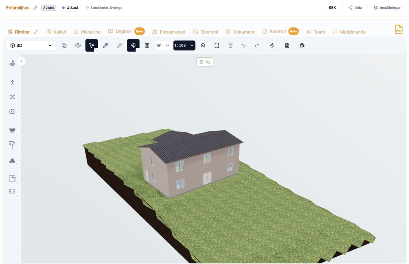409x264 pixels.
Task: Select the camera icon in sidebar
Action: click(x=12, y=111)
